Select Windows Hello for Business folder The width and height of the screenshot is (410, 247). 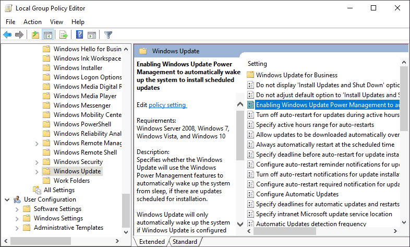click(x=87, y=49)
